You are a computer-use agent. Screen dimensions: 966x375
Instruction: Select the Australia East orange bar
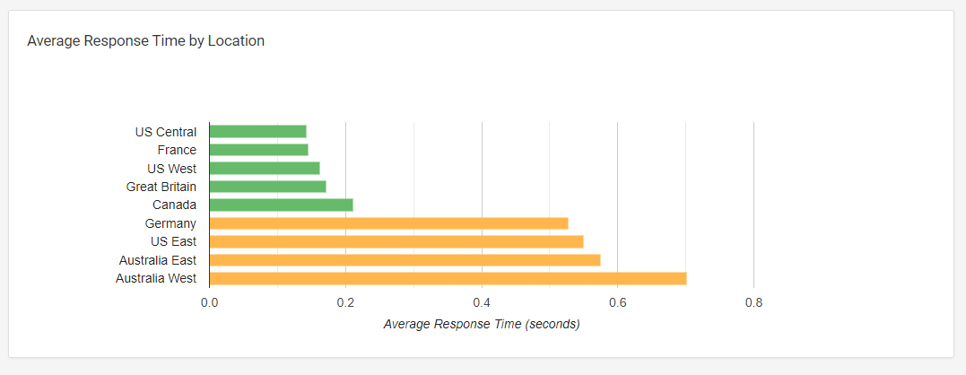click(405, 260)
